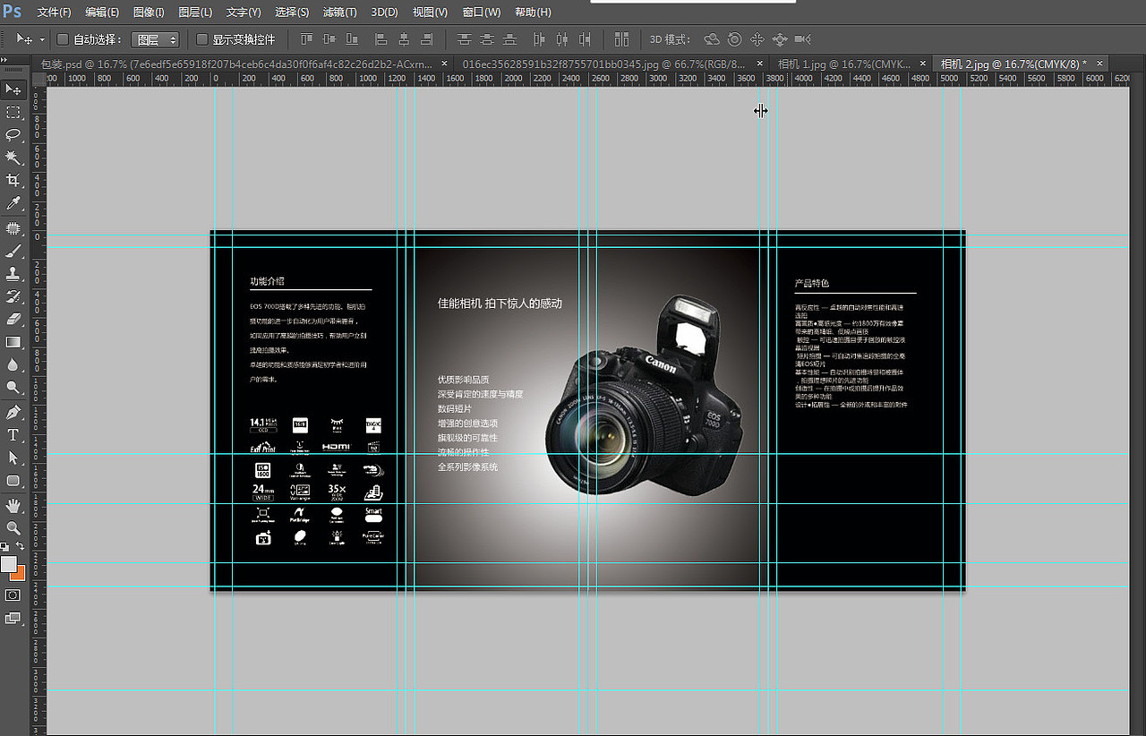Align vertical centers of layers

329,39
